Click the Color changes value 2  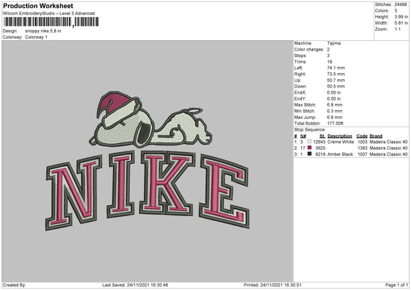(x=328, y=49)
